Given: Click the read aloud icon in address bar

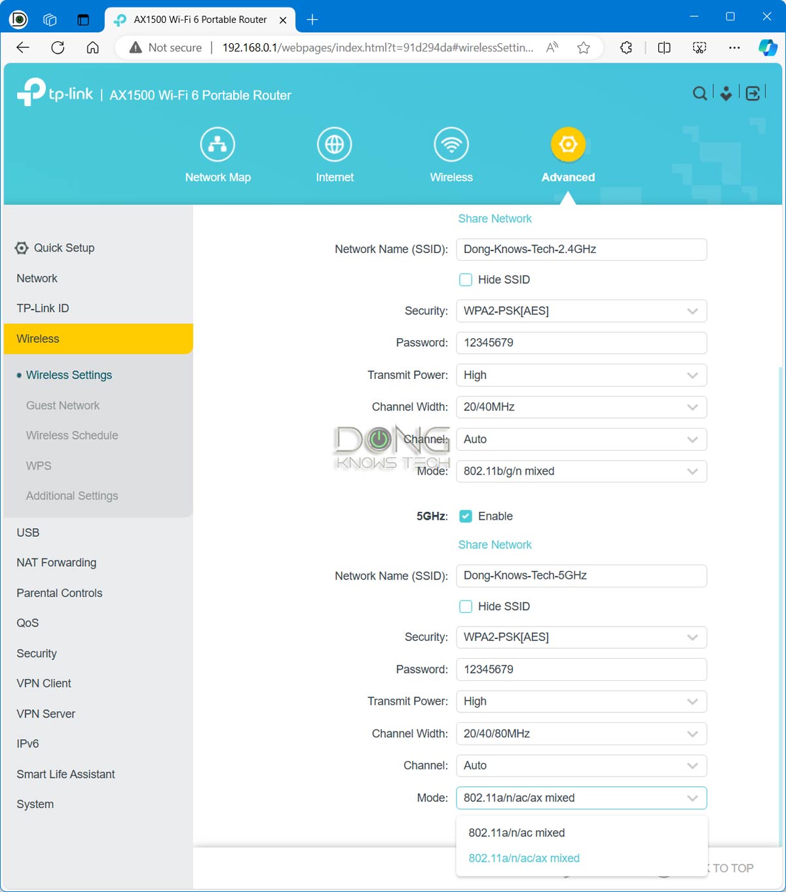Looking at the screenshot, I should [552, 47].
